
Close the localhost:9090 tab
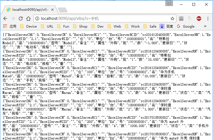tap(52, 10)
